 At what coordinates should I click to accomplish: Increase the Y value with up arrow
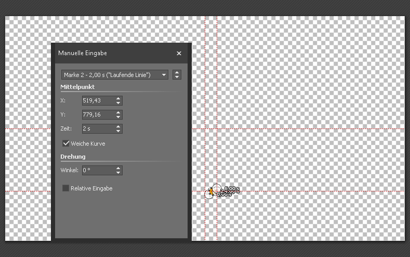118,112
